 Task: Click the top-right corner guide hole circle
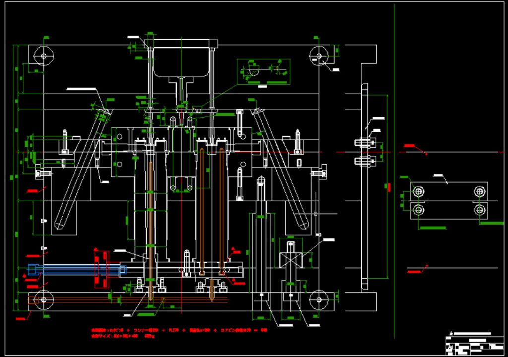coord(317,55)
